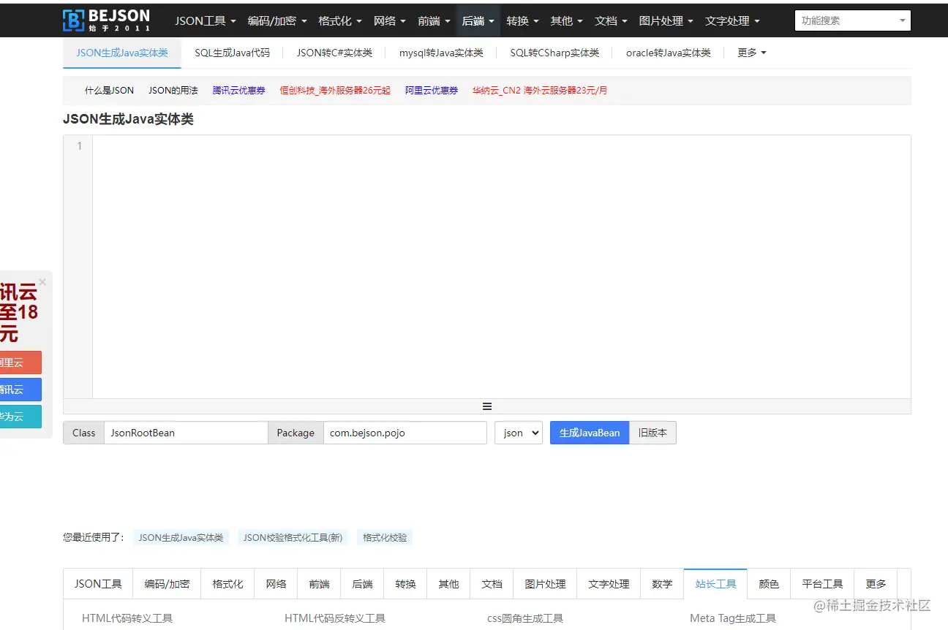Switch to the SQL生成Java代码 tab
The width and height of the screenshot is (948, 630).
click(x=232, y=52)
